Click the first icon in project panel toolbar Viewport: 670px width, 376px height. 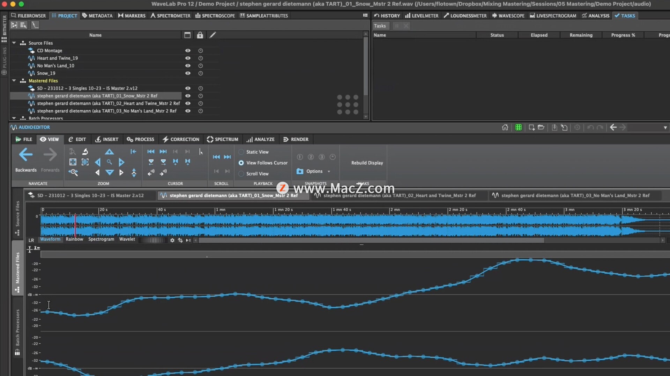coord(14,25)
